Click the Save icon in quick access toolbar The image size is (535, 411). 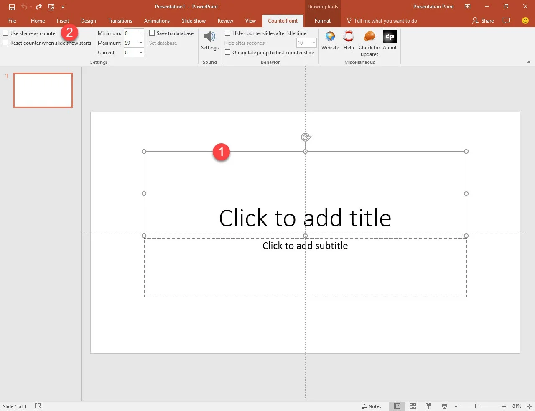pos(12,7)
